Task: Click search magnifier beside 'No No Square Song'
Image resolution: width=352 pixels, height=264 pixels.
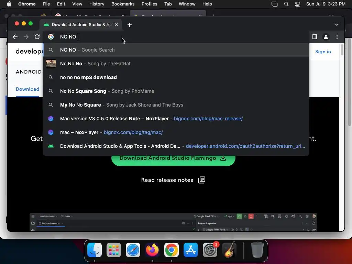Action: point(51,91)
